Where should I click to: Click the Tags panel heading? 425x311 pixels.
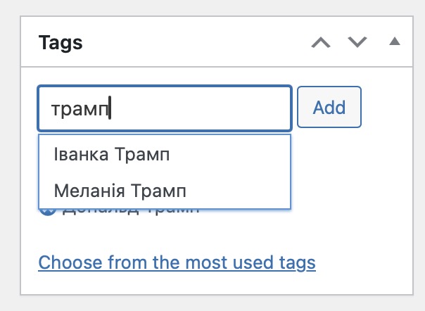[x=61, y=43]
